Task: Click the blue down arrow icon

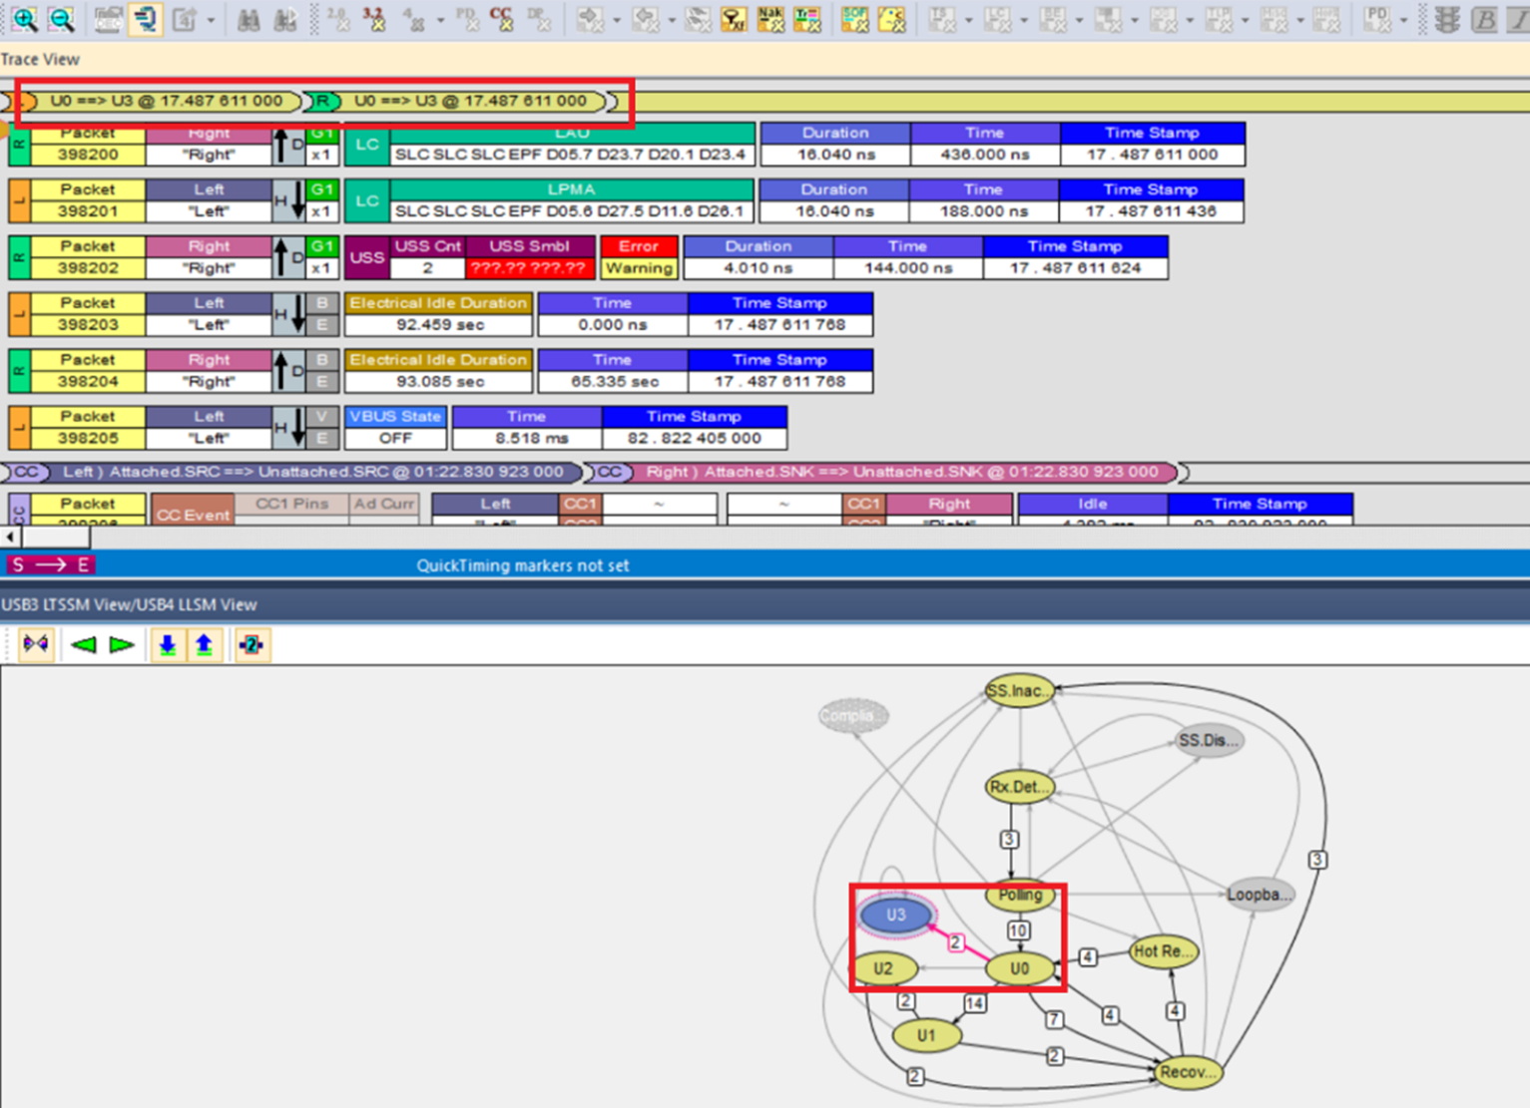Action: 167,645
